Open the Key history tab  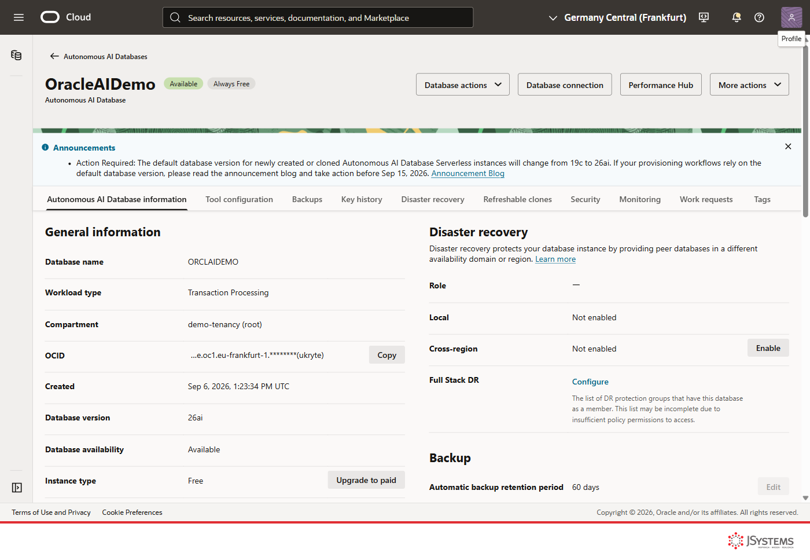(x=362, y=199)
